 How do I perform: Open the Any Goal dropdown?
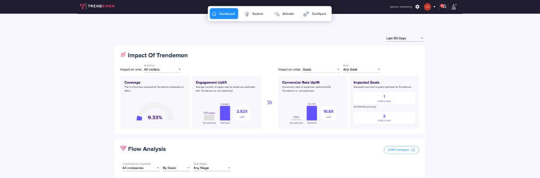[x=362, y=70]
